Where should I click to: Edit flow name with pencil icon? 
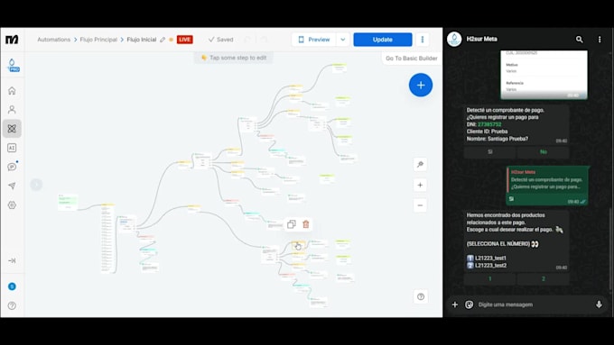163,40
